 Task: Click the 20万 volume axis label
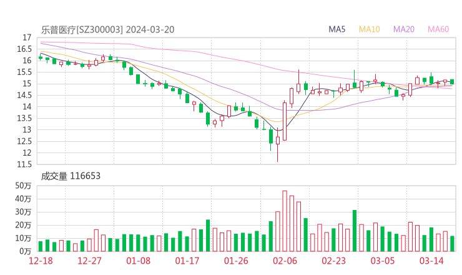(x=23, y=225)
